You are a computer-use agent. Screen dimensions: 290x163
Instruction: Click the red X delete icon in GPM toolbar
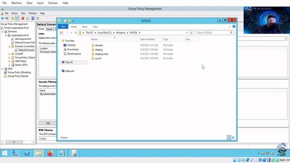pos(23,18)
